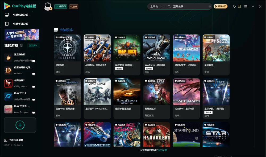Click the 角色扮演 genre label under 星际迷航ol
This screenshot has width=266, height=157.
coord(149,116)
